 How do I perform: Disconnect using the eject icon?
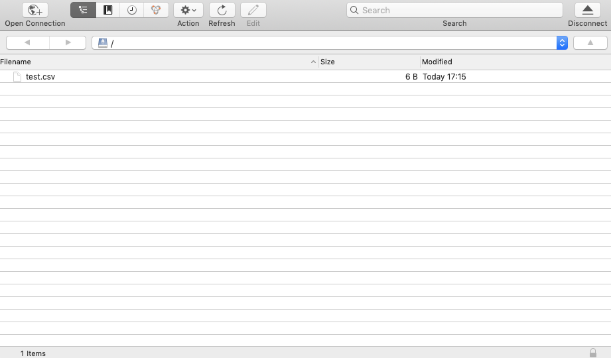coord(587,10)
